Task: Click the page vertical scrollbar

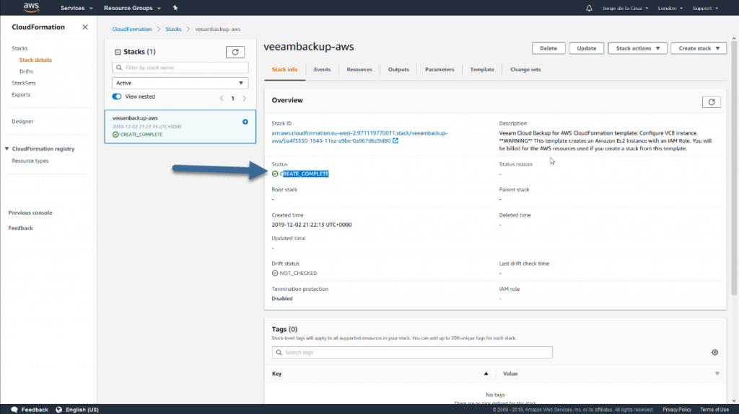Action: [x=734, y=169]
